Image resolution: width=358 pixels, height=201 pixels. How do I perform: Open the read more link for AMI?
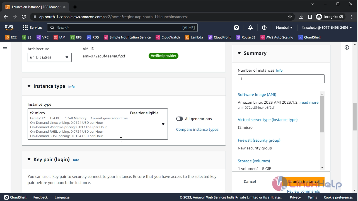click(309, 102)
